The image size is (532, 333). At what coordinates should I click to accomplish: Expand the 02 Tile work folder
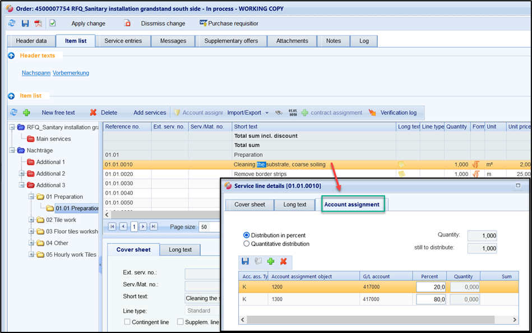pos(32,220)
